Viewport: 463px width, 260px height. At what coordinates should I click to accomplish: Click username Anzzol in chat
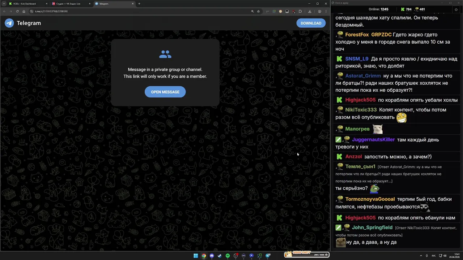click(x=353, y=157)
